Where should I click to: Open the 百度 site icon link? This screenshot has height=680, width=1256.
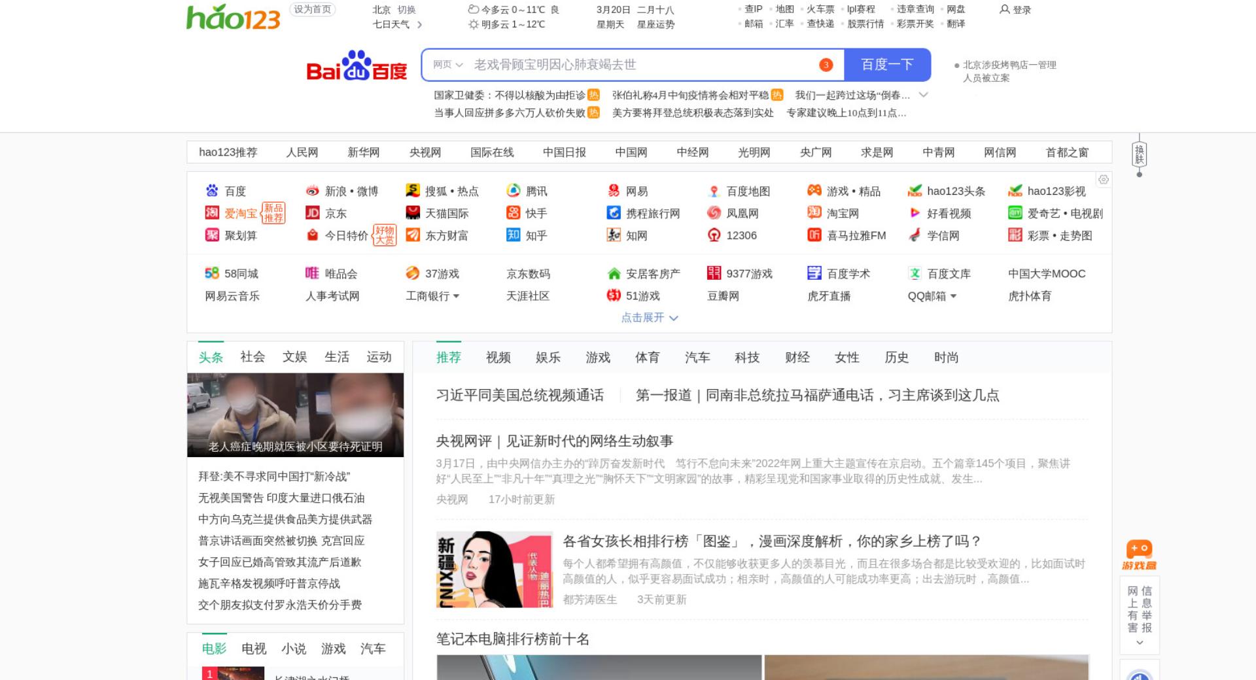pyautogui.click(x=212, y=191)
